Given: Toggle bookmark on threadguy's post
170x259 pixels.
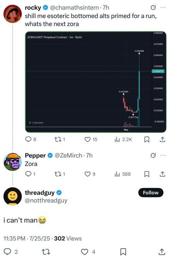Looking at the screenshot, I should (123, 252).
